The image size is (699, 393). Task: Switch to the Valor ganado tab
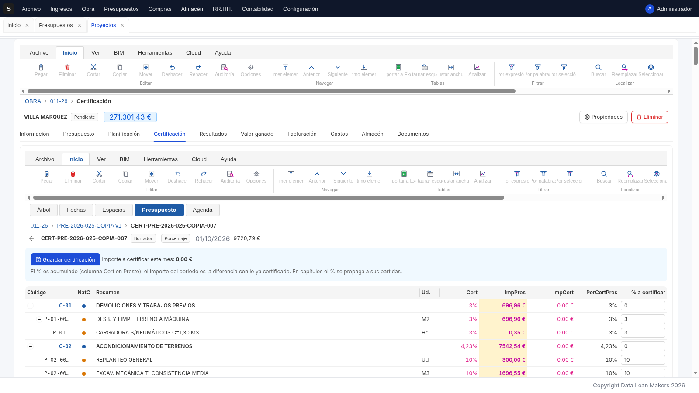(x=257, y=134)
